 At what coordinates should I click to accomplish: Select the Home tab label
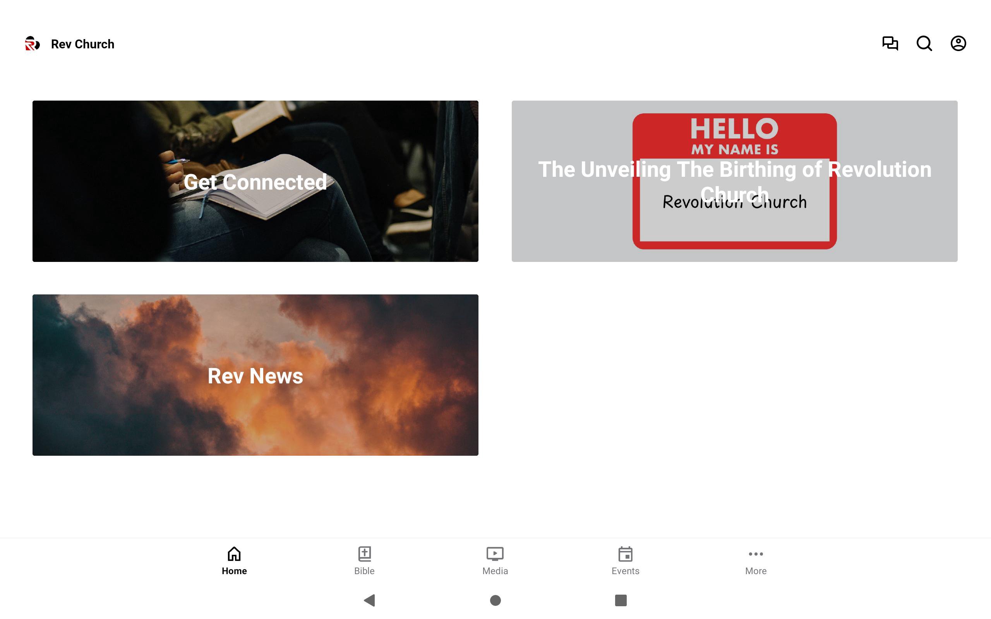[234, 571]
